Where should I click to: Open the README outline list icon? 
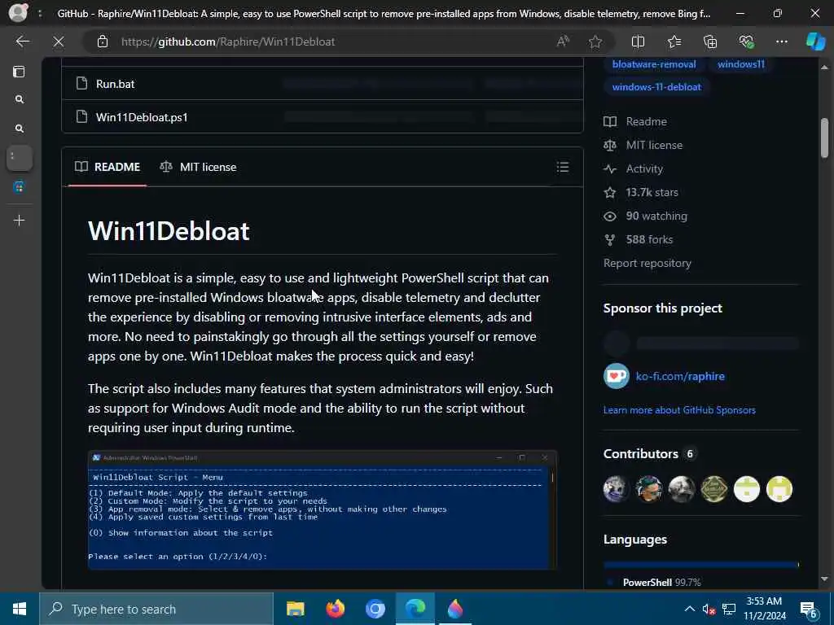[562, 168]
